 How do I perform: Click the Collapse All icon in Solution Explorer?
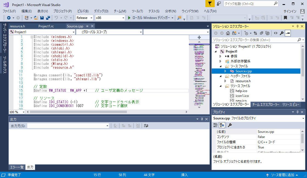point(261,33)
